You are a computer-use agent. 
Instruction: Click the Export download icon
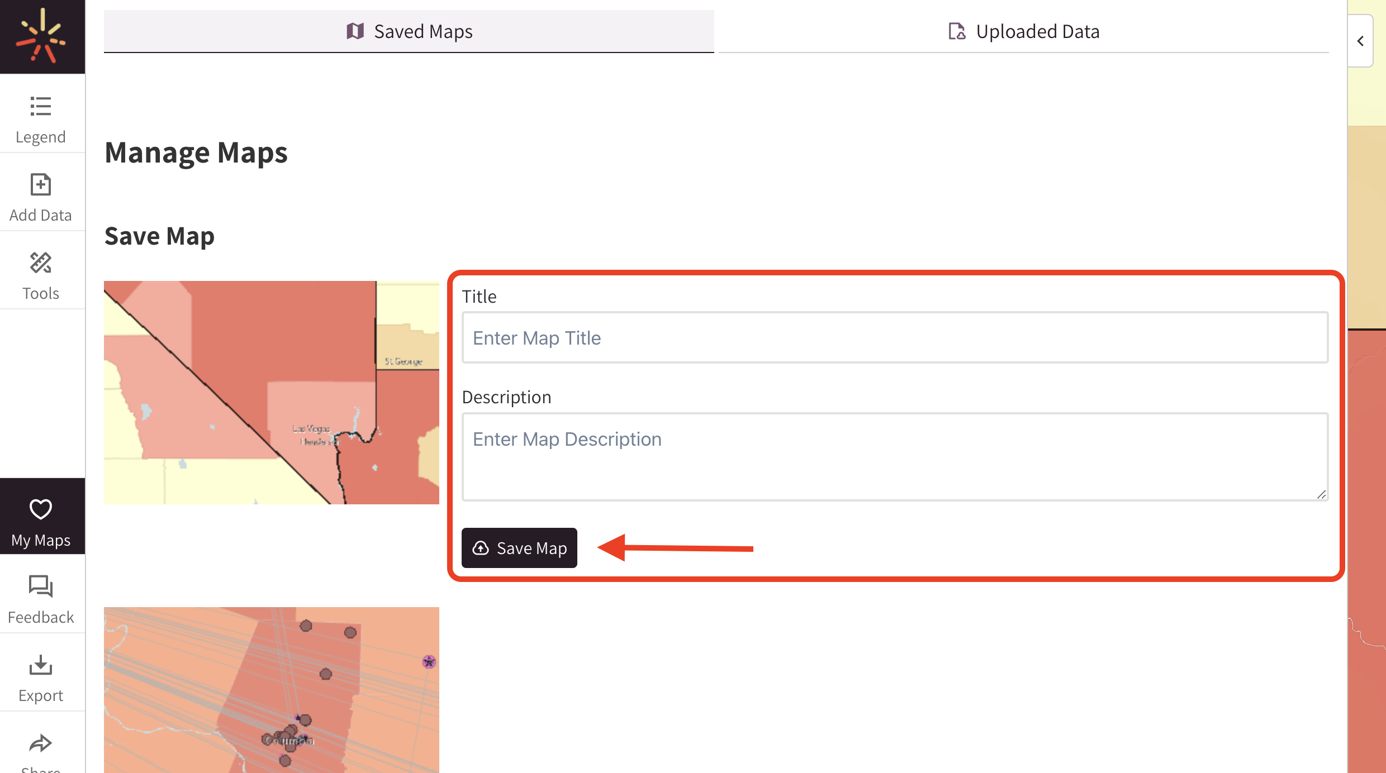(40, 666)
